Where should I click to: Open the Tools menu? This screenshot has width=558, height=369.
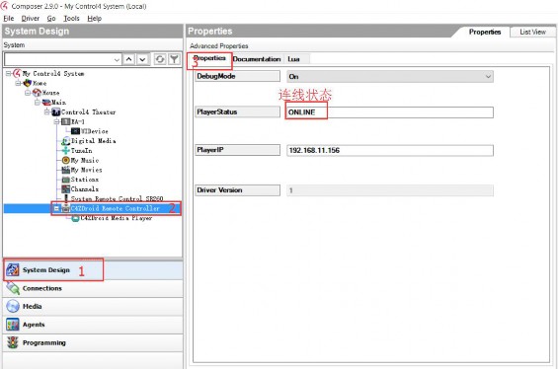71,18
